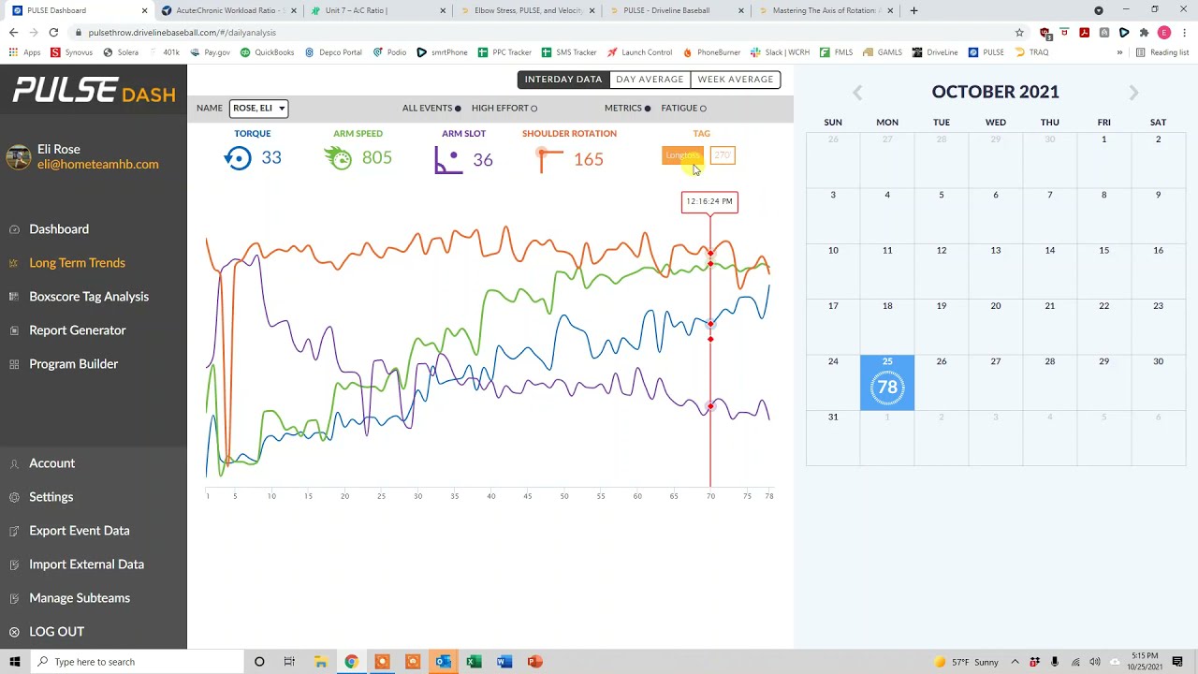The image size is (1198, 674).
Task: Click the Program Builder grid icon
Action: [14, 364]
